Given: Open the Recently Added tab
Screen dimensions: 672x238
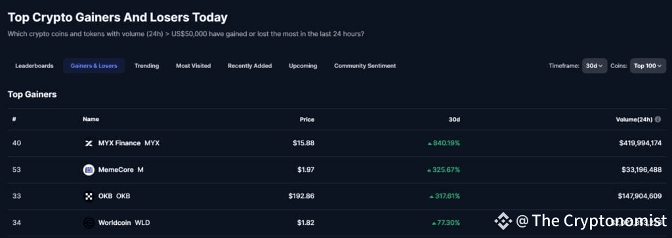Looking at the screenshot, I should (250, 66).
